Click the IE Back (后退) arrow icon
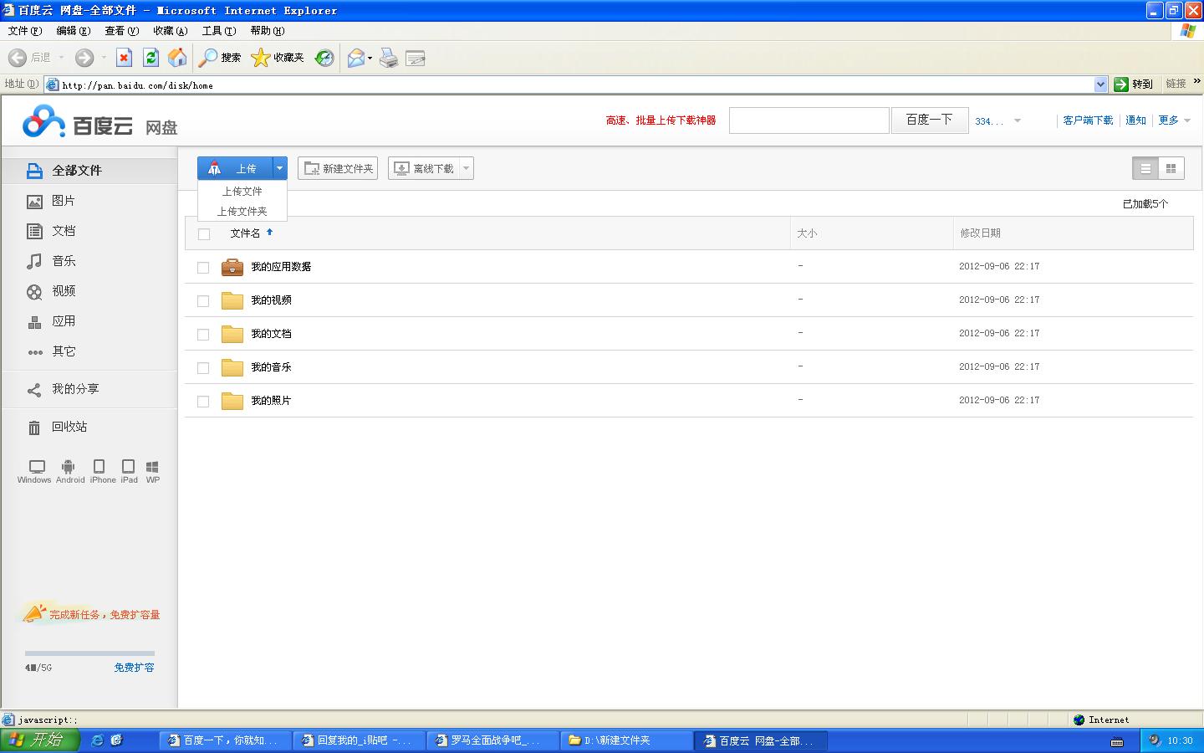The height and width of the screenshot is (753, 1204). click(x=17, y=58)
